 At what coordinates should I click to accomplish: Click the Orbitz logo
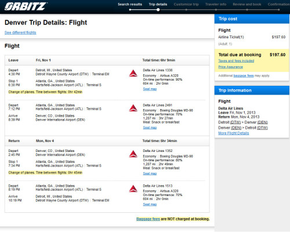[x=26, y=6]
